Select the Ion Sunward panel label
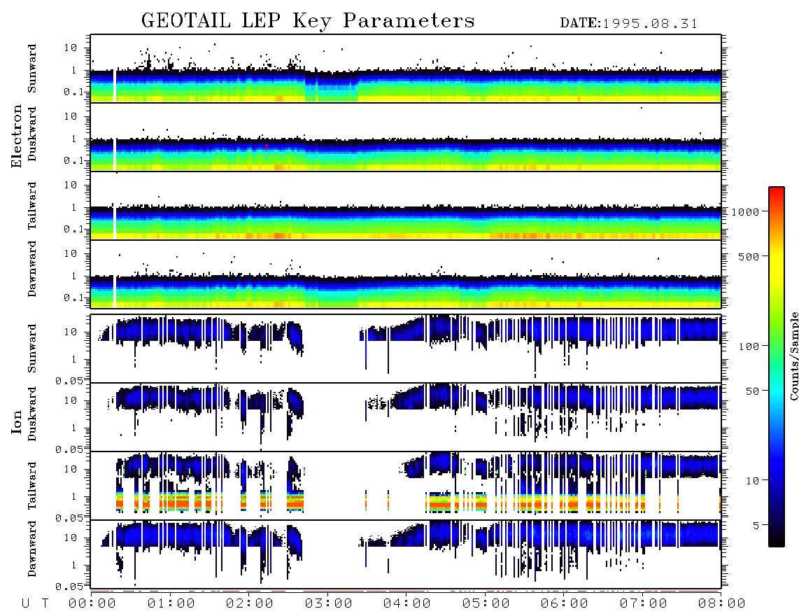This screenshot has height=616, width=799. click(32, 348)
